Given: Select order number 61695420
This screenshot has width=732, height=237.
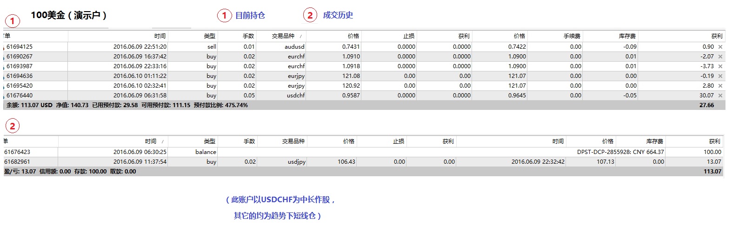Looking at the screenshot, I should (x=20, y=86).
